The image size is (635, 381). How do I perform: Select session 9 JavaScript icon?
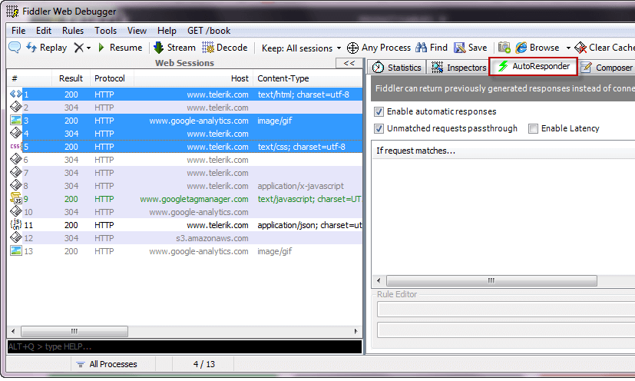(16, 199)
